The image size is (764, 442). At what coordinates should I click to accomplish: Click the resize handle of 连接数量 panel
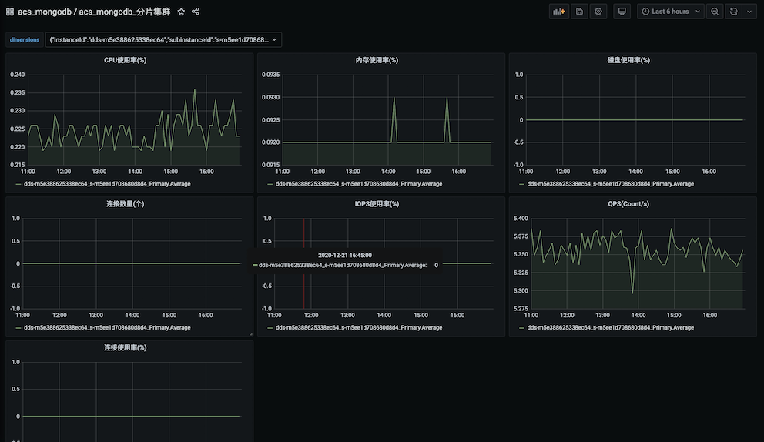click(x=250, y=334)
